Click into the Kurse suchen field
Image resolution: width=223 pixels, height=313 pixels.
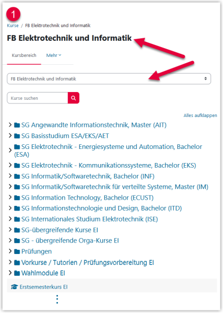[38, 98]
